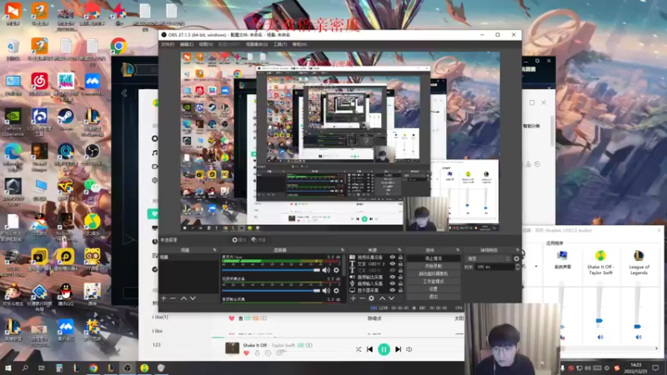Open source properties gear in Sources panel

[371, 298]
